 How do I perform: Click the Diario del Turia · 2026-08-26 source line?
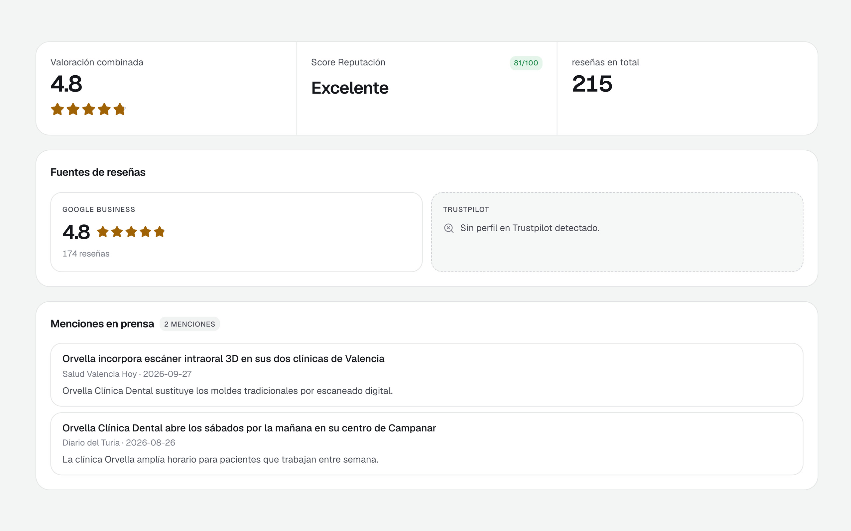click(x=119, y=442)
